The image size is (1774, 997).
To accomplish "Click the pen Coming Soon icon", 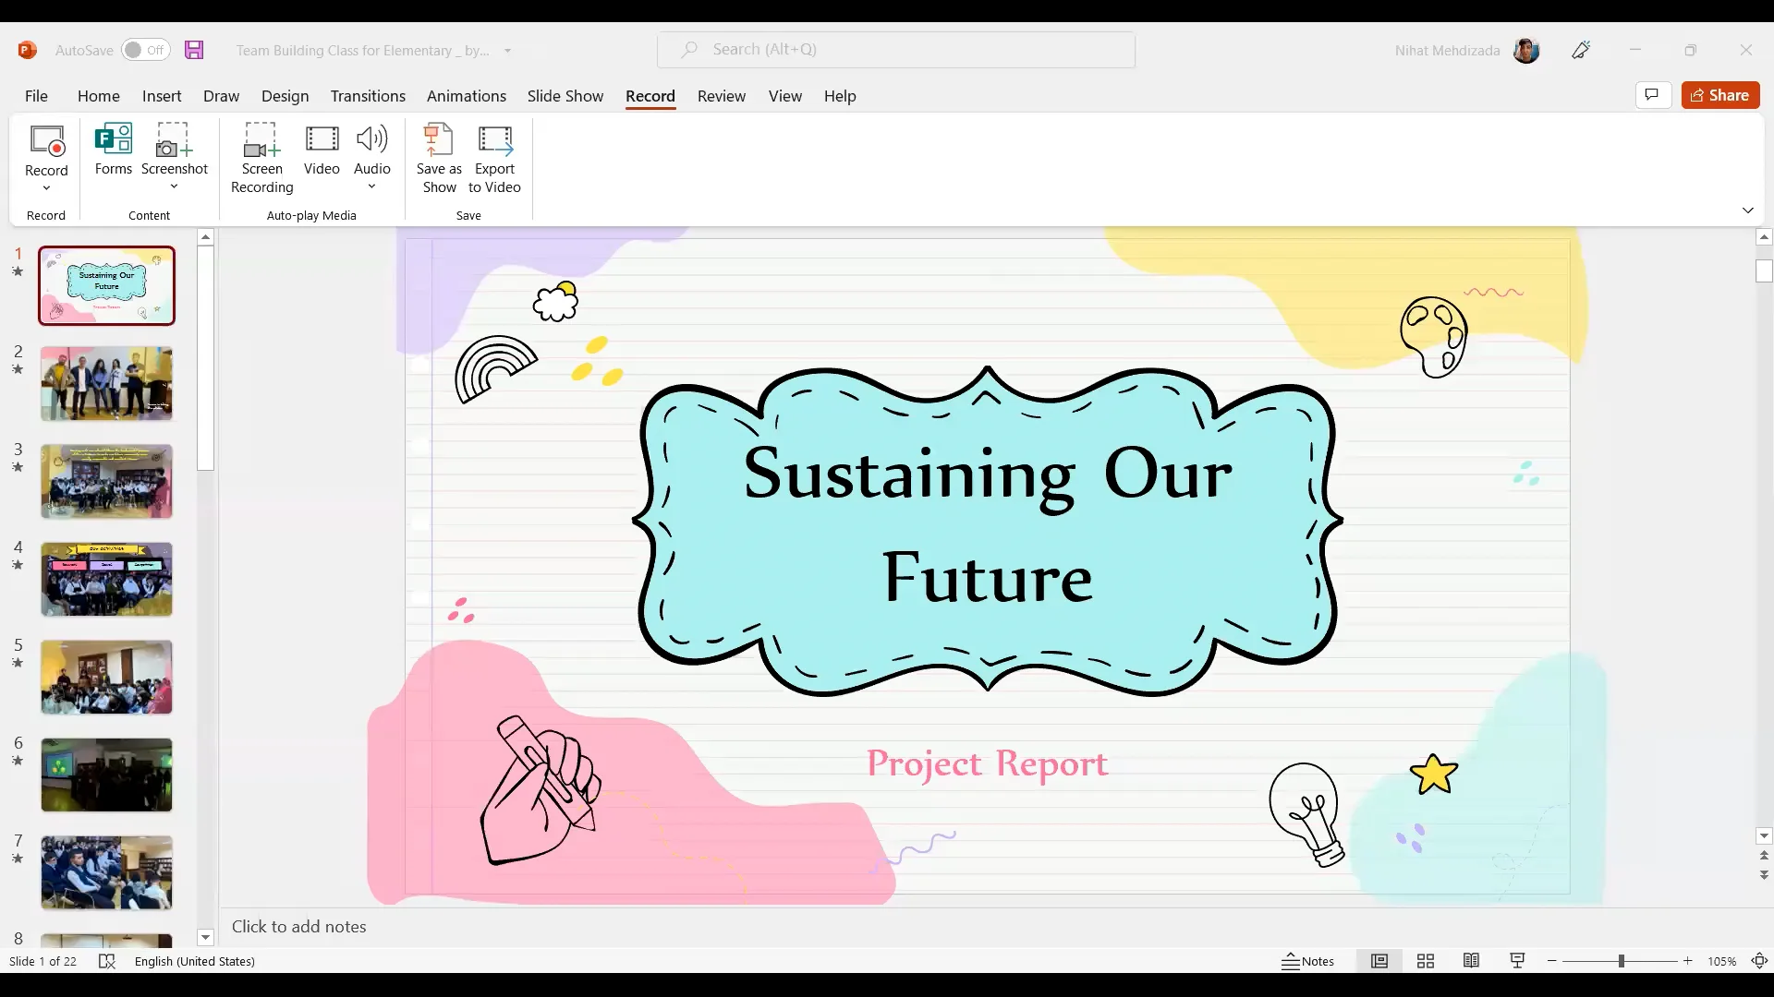I will [x=1581, y=50].
